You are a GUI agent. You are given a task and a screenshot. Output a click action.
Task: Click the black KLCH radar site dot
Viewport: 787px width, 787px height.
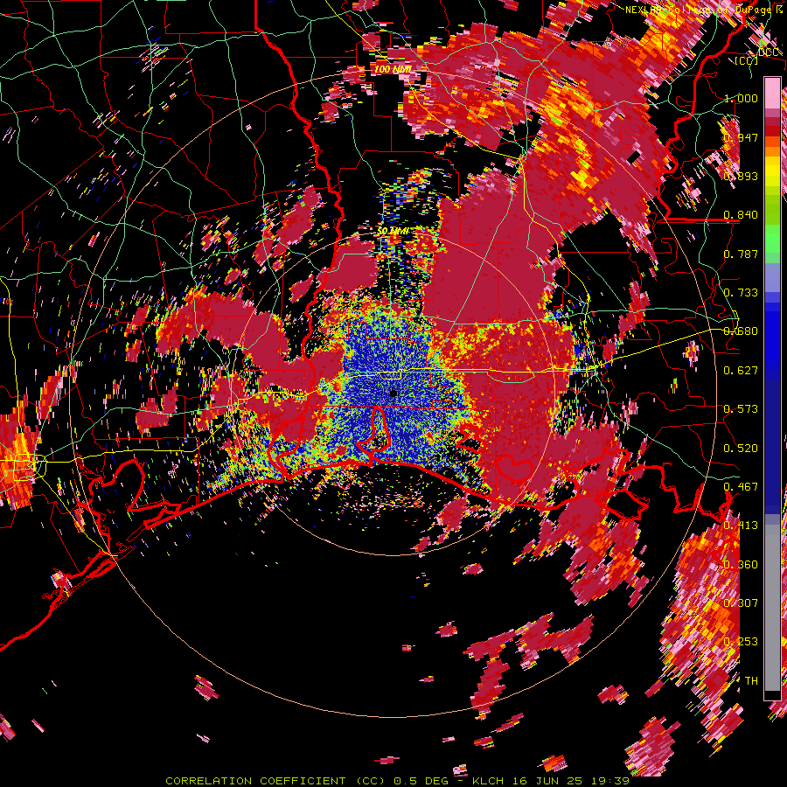click(393, 393)
